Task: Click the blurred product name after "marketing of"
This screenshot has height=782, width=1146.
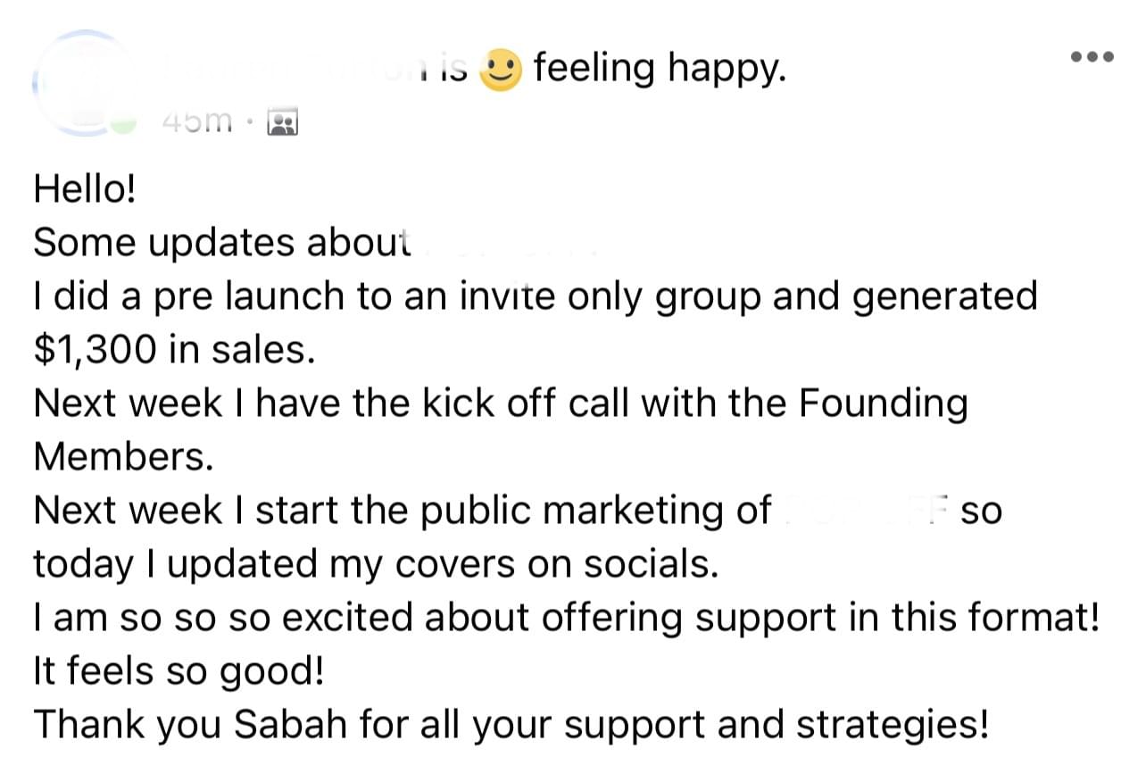Action: [x=862, y=512]
